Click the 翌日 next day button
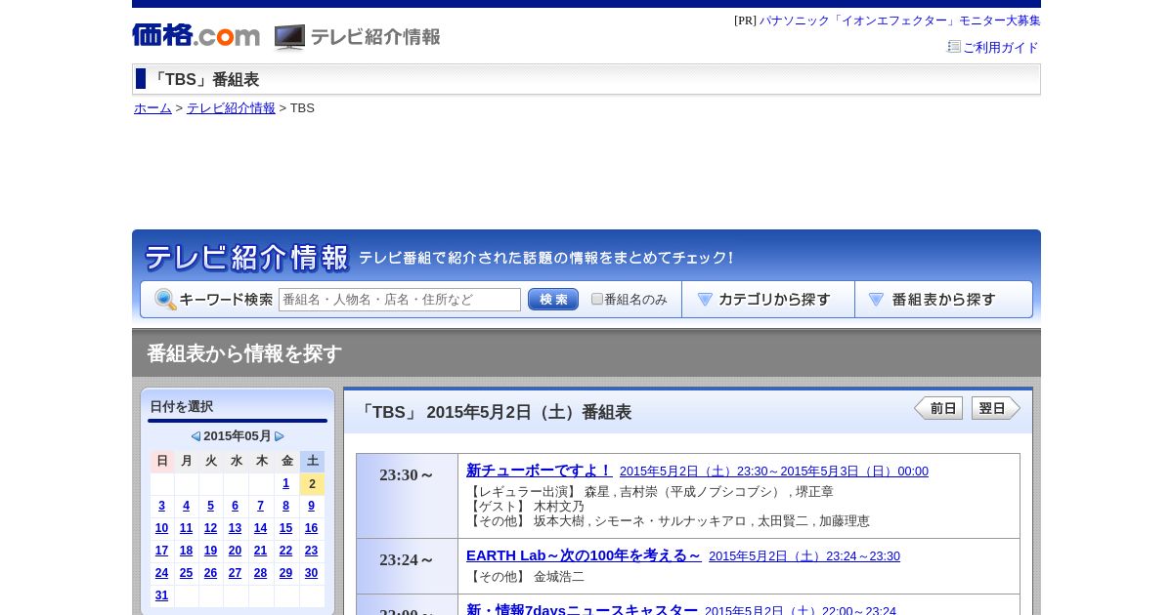This screenshot has width=1173, height=615. [x=996, y=408]
